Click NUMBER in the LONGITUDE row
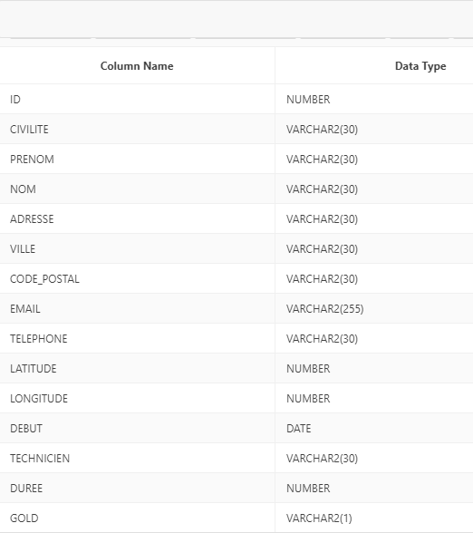 pyautogui.click(x=308, y=399)
